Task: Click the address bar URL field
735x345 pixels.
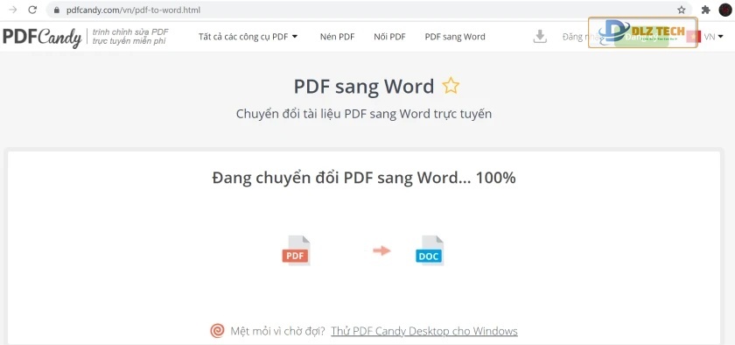Action: tap(368, 10)
